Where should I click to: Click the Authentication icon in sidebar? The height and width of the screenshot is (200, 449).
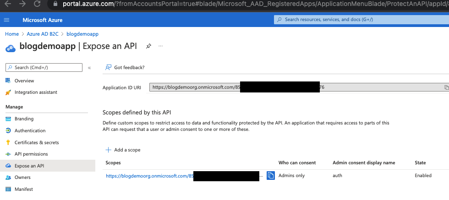[8, 130]
